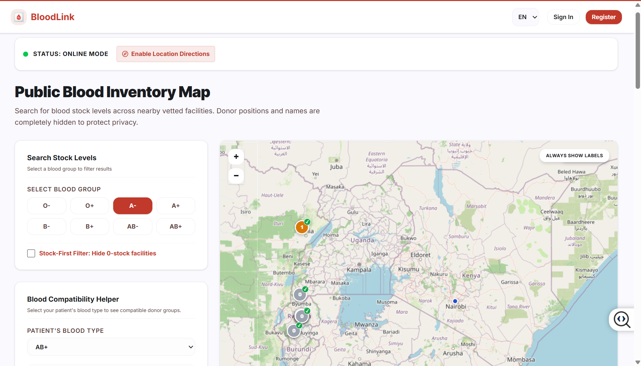
Task: Open the floating code search widget
Action: [622, 319]
